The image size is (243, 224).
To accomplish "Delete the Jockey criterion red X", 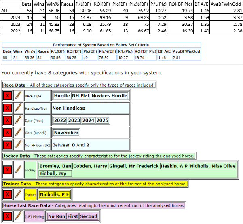I will (8, 170).
